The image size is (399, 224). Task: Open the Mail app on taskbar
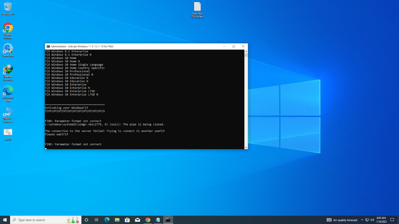point(138,220)
